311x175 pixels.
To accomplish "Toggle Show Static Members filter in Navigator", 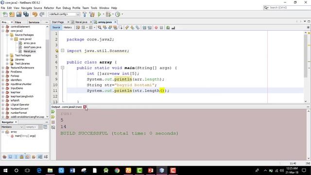I will 16,157.
